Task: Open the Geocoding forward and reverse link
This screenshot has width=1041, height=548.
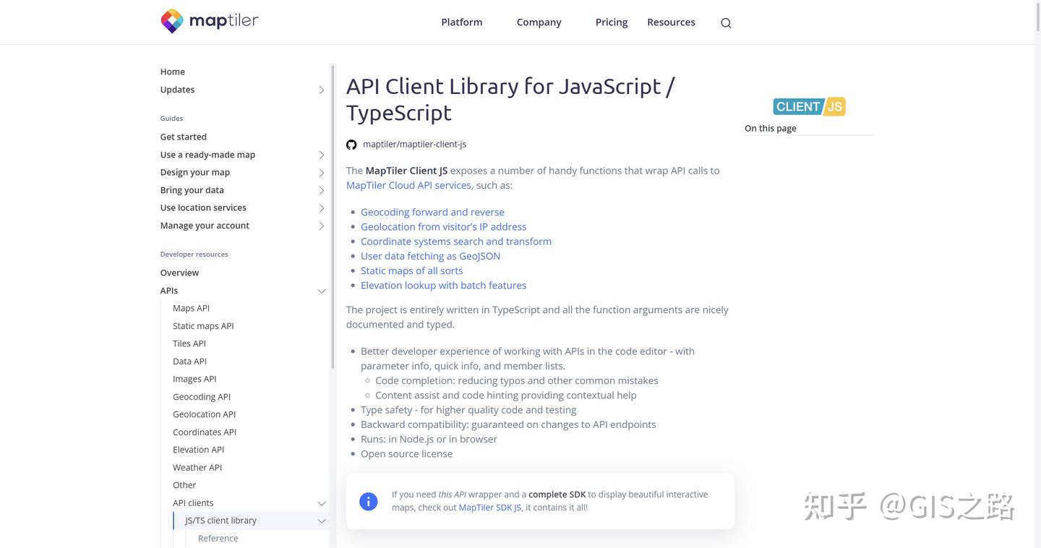Action: tap(432, 212)
